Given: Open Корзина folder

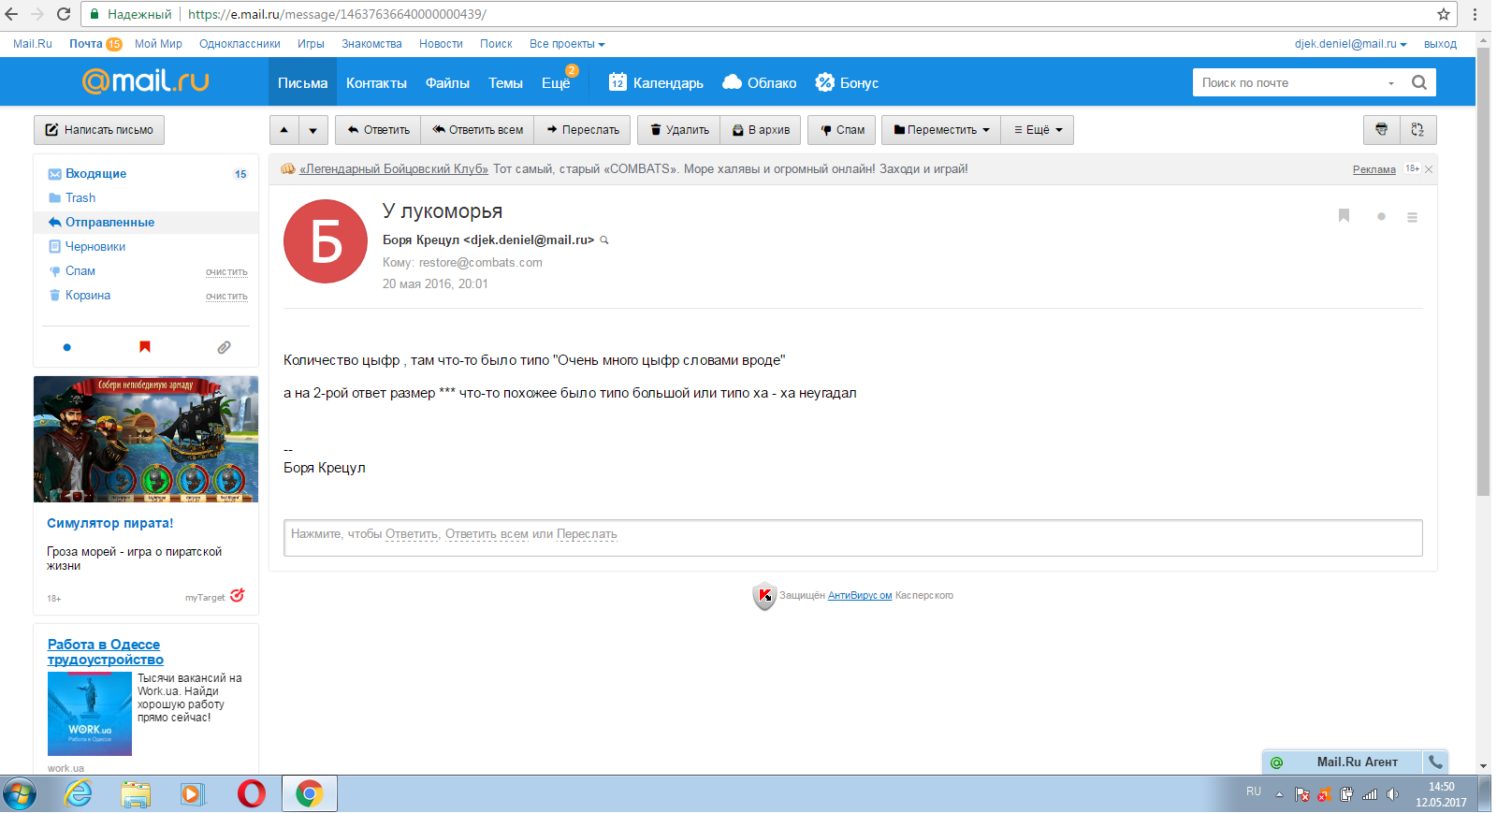Looking at the screenshot, I should [x=88, y=295].
